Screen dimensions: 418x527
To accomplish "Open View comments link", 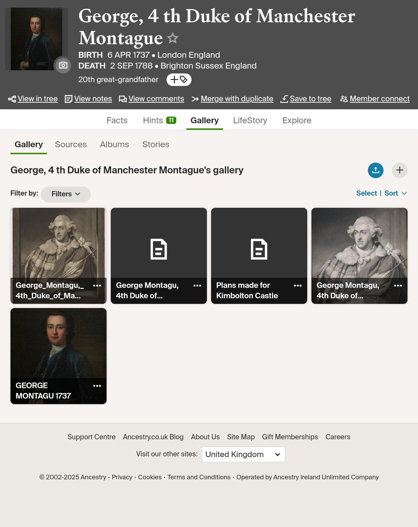I will point(152,99).
